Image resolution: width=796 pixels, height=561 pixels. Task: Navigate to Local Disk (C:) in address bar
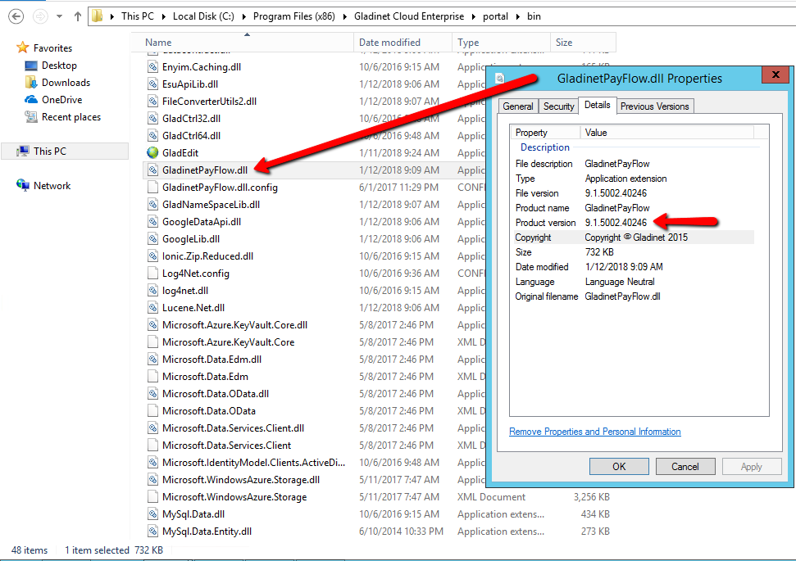pos(203,16)
